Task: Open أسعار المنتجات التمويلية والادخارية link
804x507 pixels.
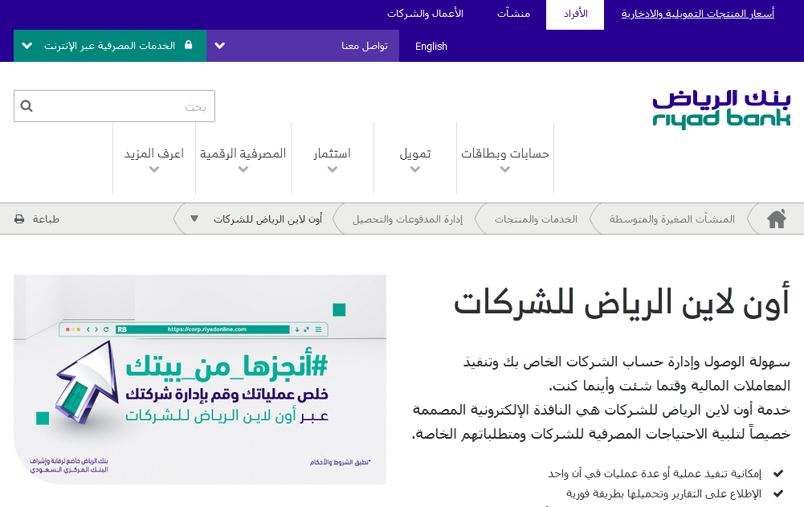Action: [698, 14]
